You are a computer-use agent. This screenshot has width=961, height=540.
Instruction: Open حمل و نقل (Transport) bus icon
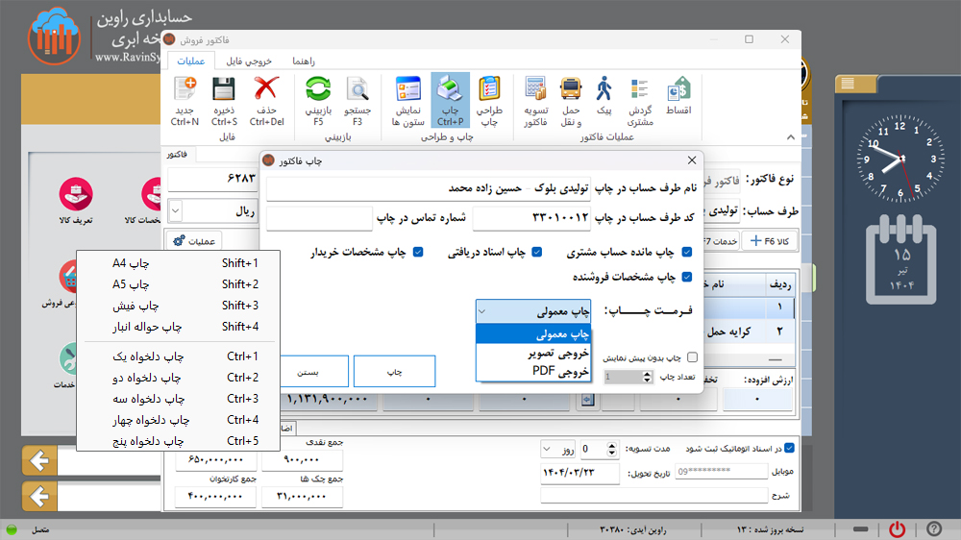(571, 93)
